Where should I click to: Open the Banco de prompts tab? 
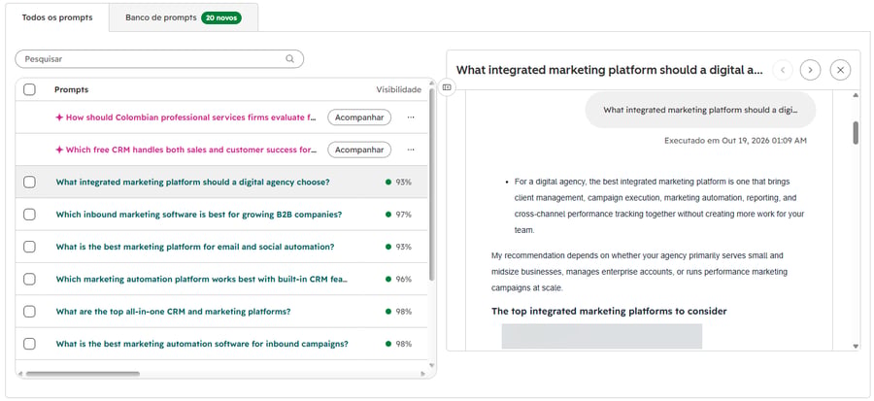click(x=184, y=17)
